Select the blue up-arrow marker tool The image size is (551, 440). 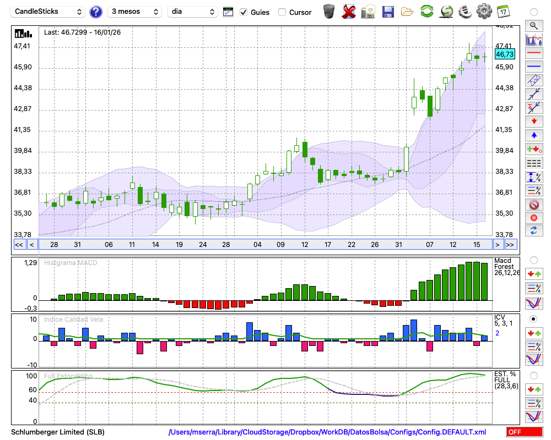coord(533,135)
